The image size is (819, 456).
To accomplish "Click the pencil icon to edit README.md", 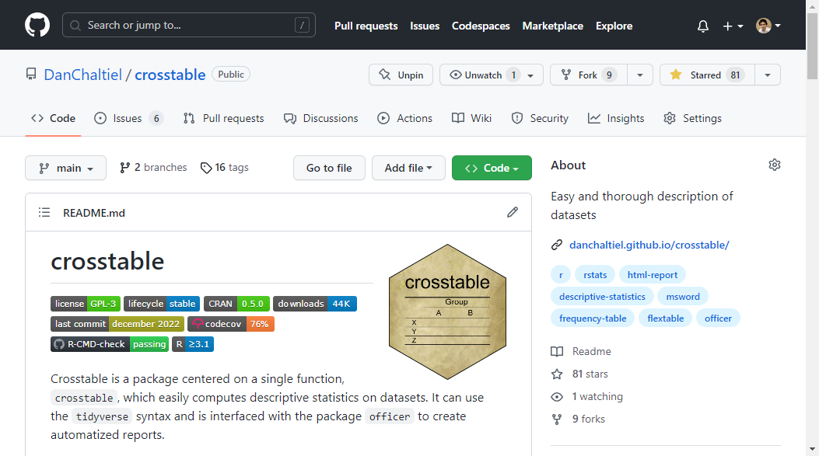I will pyautogui.click(x=512, y=212).
